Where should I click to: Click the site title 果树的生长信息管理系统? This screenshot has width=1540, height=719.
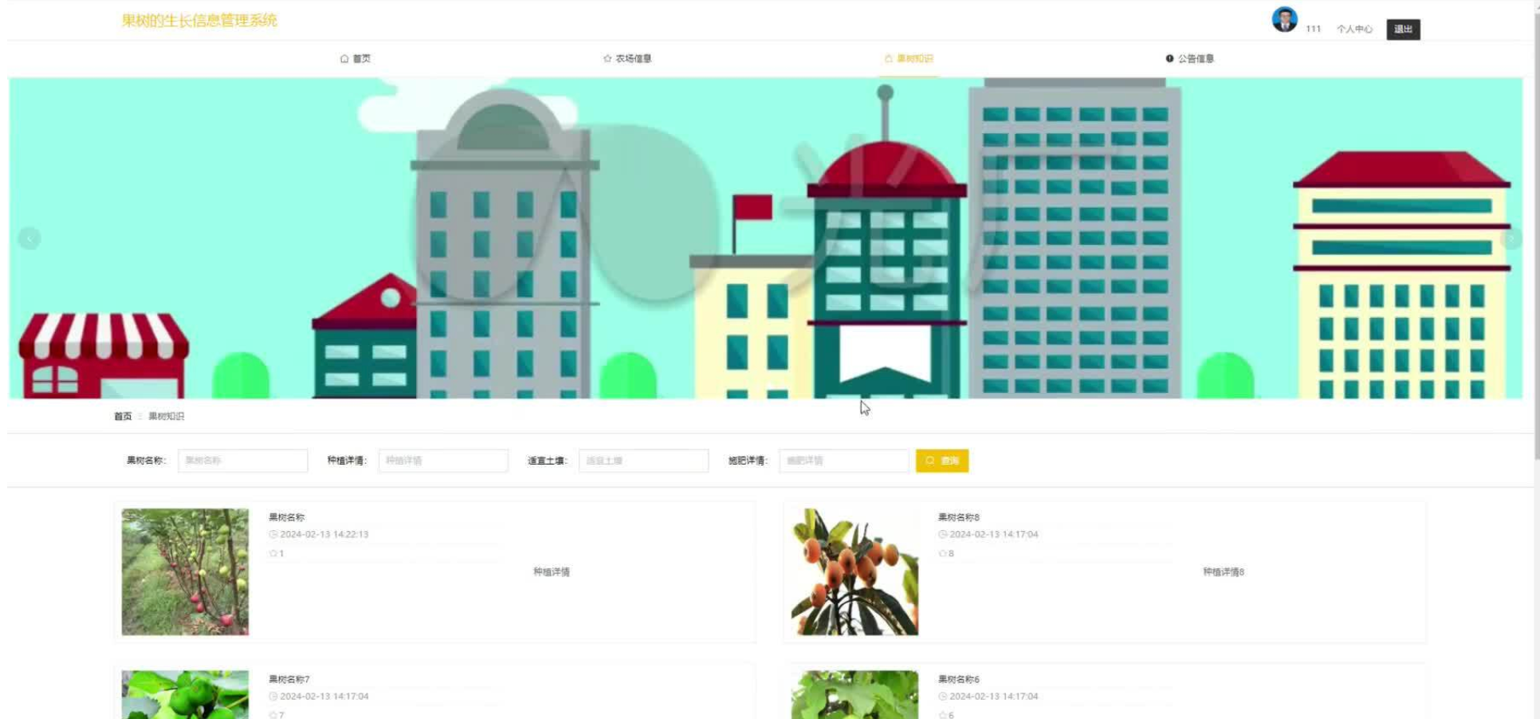[199, 21]
